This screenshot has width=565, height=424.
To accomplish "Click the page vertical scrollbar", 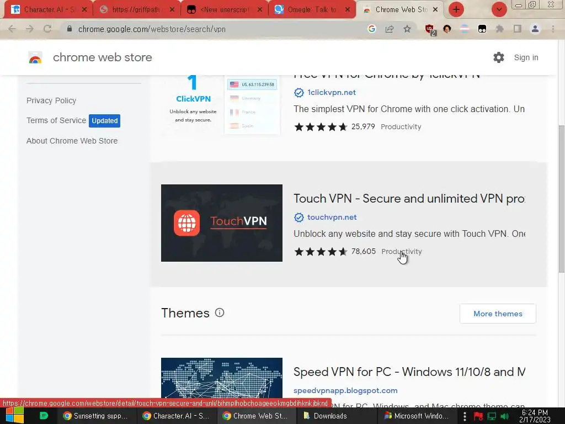I will click(x=561, y=198).
